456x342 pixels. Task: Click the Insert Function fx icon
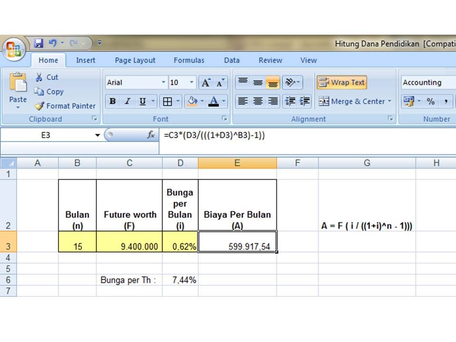(151, 135)
